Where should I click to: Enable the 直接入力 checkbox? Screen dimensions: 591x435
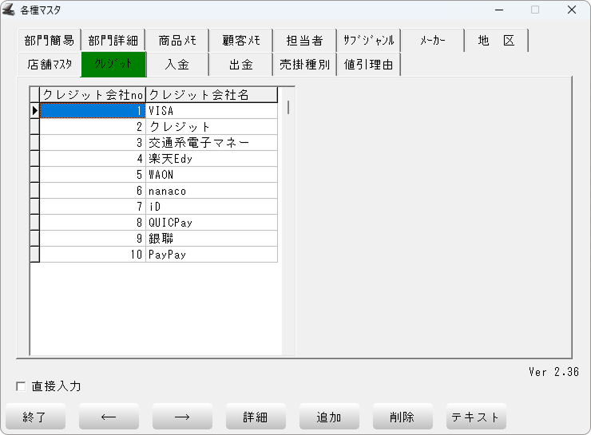pyautogui.click(x=22, y=386)
